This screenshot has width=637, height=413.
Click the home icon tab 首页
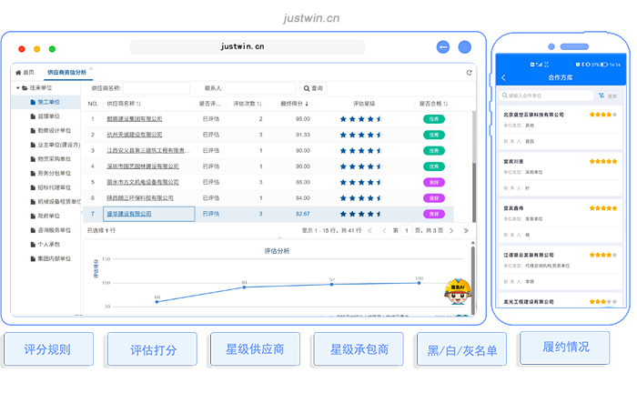(25, 72)
